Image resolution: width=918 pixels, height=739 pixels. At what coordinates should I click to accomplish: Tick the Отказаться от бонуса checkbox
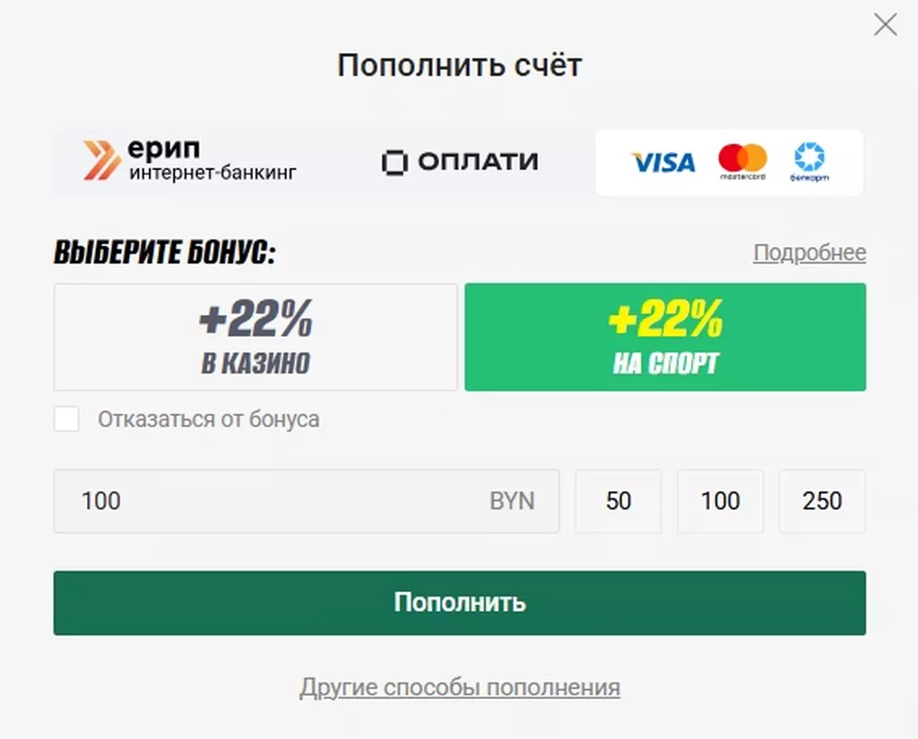tap(67, 419)
